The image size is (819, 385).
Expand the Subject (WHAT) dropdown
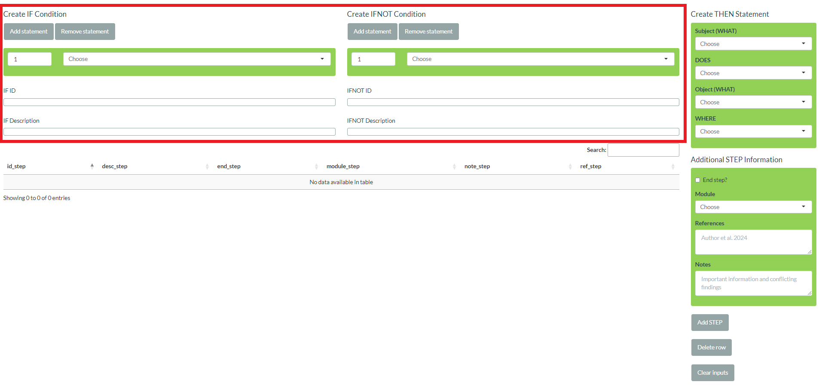pos(753,44)
